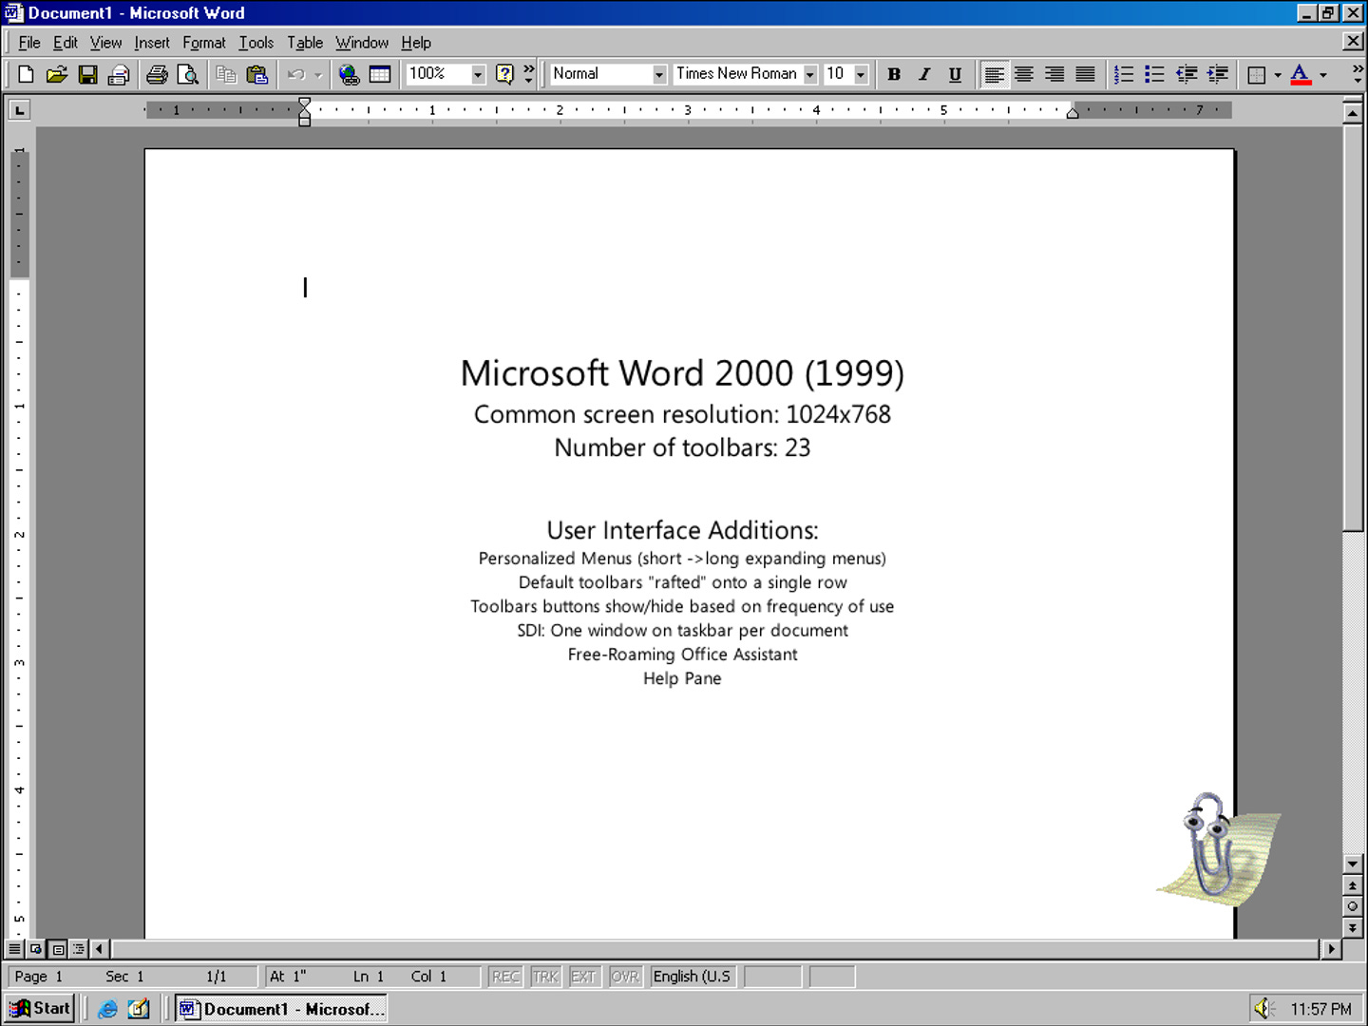Toggle OVR overtype mode in status bar
The height and width of the screenshot is (1026, 1368).
[x=625, y=977]
